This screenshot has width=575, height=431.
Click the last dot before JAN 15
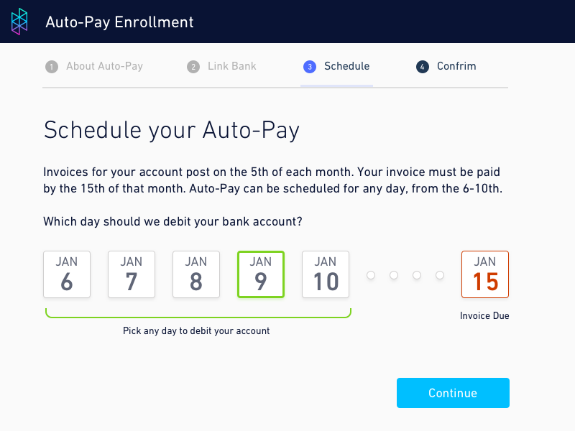pos(440,275)
